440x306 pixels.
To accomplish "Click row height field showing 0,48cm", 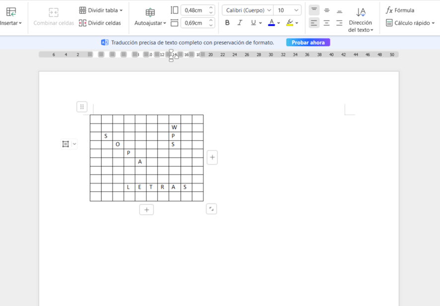I will click(x=194, y=10).
